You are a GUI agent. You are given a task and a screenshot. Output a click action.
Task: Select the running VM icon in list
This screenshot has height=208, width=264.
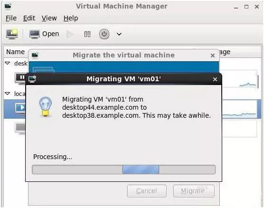point(20,109)
